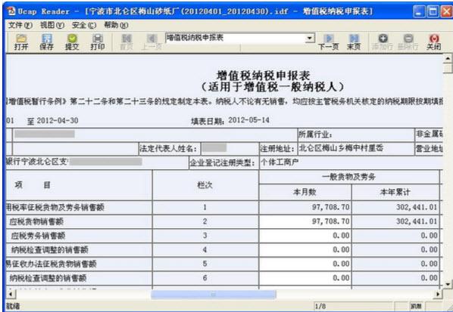Screen dimensions: 453x312
Task: Open the 文件(F) menu
Action: coord(20,26)
